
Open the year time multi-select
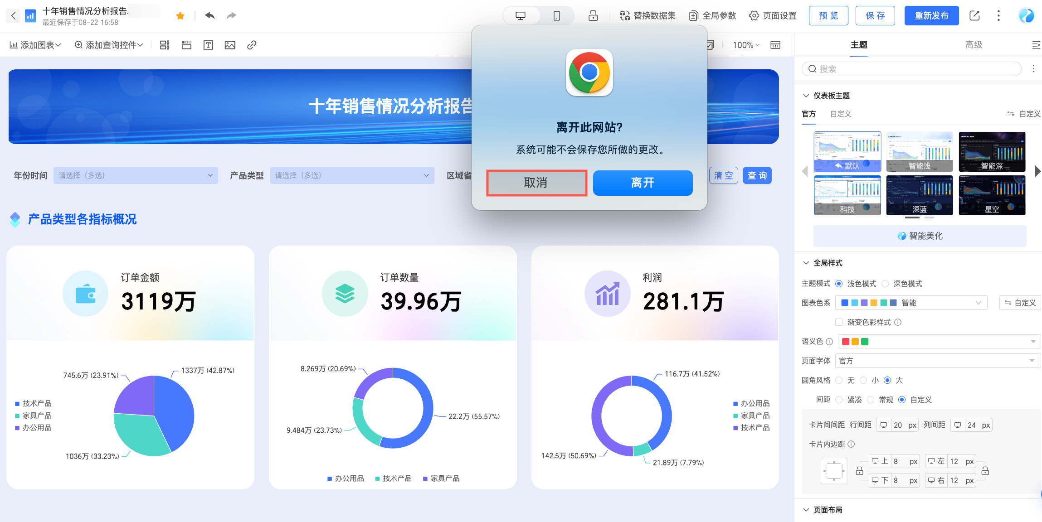[136, 175]
